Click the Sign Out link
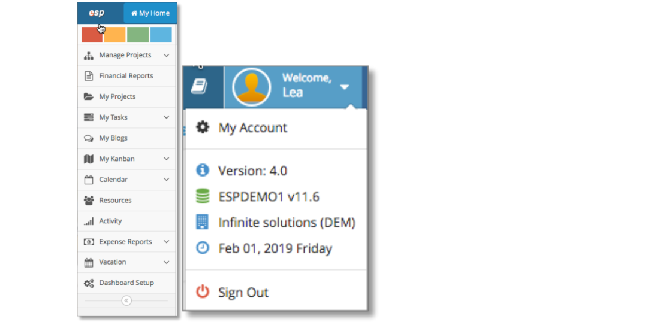 pyautogui.click(x=243, y=292)
